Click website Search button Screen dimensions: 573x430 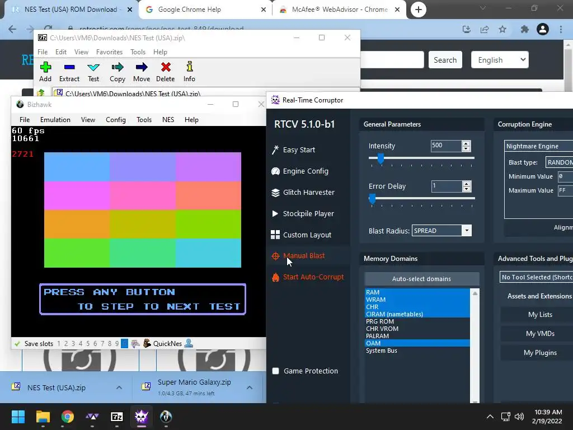coord(445,60)
